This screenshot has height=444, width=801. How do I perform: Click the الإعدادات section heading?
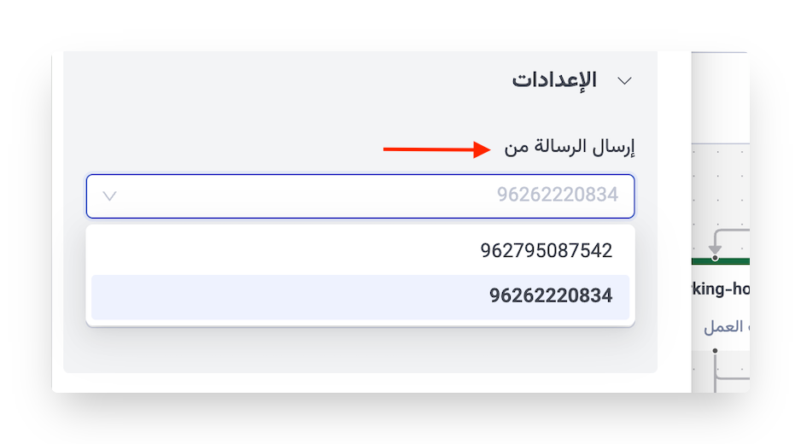[554, 80]
